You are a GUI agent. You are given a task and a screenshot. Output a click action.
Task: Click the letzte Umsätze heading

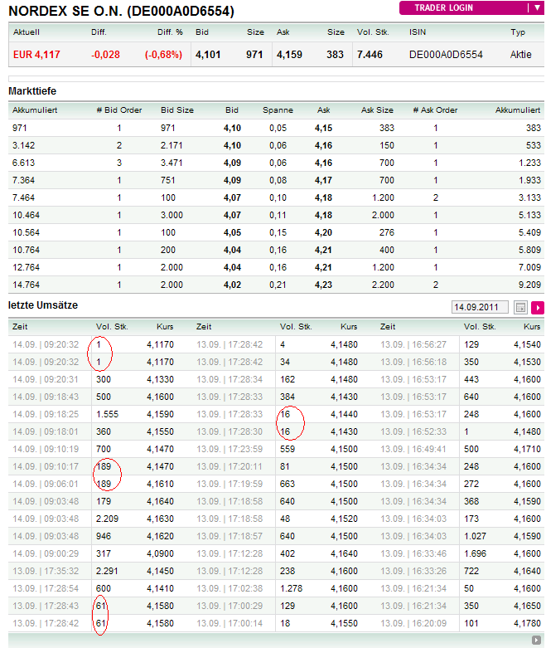[x=43, y=305]
